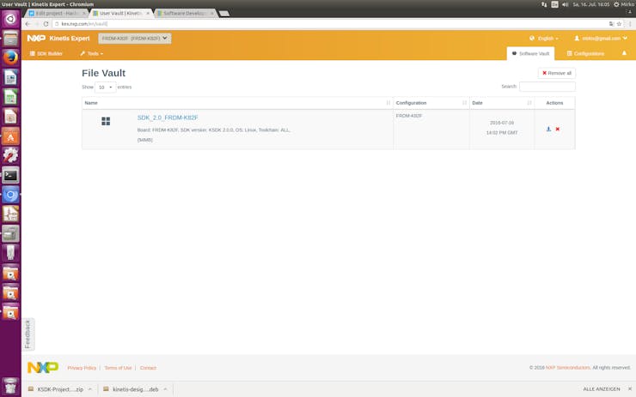
Task: Download the SDK_2.0_FRDM-K82F package
Action: point(548,129)
